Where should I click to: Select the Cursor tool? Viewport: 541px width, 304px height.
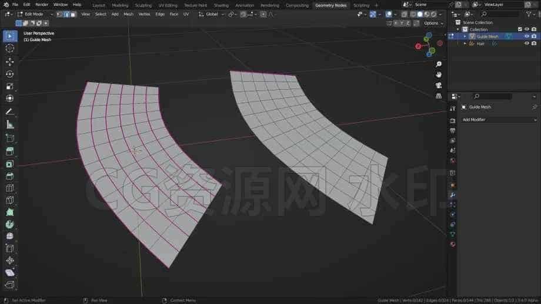pyautogui.click(x=10, y=49)
